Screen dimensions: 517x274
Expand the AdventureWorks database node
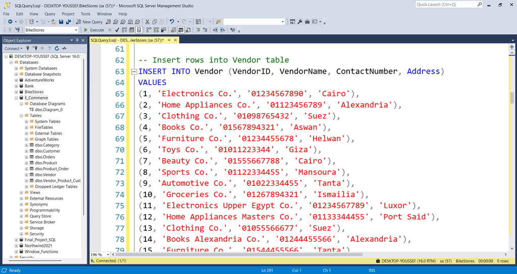(16, 80)
